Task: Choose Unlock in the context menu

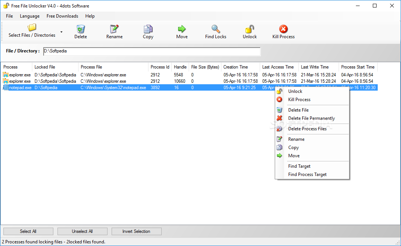Action: point(312,91)
